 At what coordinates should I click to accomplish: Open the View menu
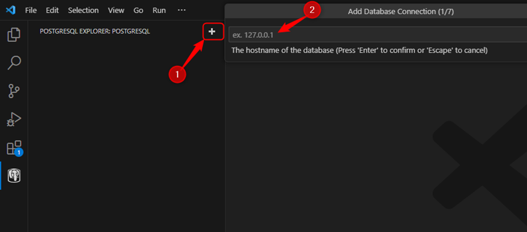(x=116, y=10)
